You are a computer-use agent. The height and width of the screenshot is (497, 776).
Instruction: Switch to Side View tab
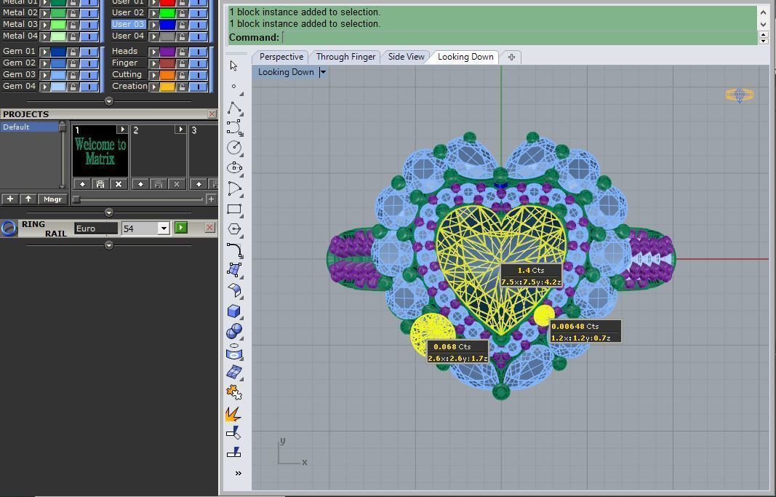tap(407, 57)
